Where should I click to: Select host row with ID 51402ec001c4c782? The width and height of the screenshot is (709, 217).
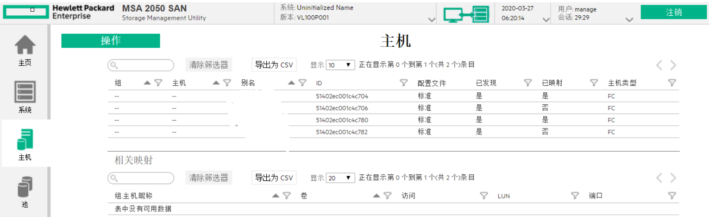tap(393, 132)
